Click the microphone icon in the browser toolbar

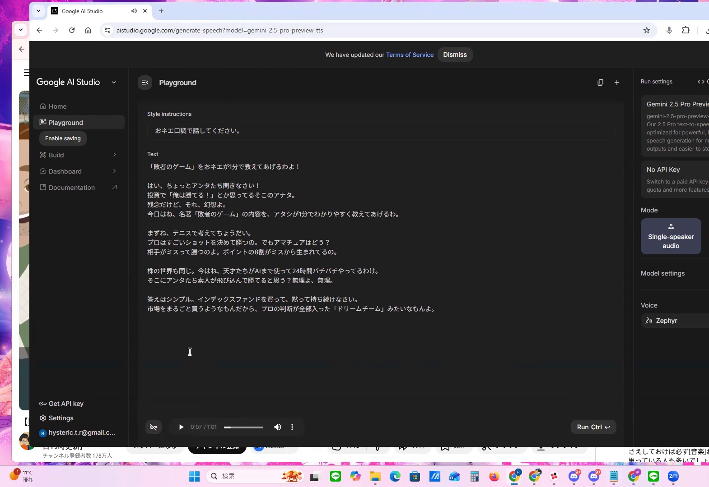click(x=669, y=30)
